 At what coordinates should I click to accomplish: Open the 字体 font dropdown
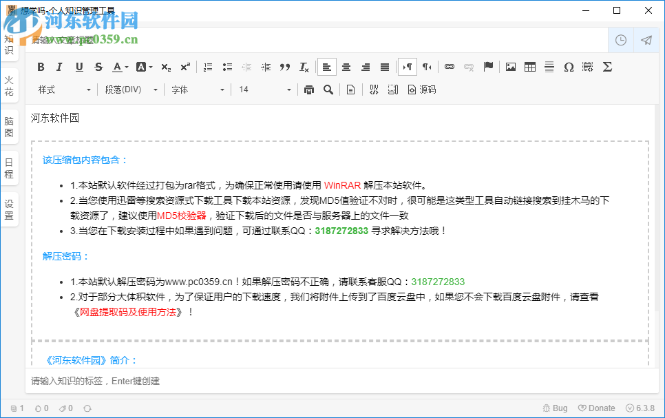[198, 89]
